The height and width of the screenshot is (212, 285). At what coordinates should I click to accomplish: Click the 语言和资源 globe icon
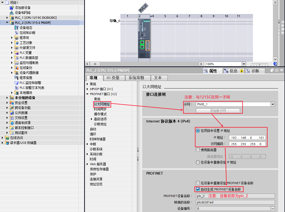click(12, 123)
